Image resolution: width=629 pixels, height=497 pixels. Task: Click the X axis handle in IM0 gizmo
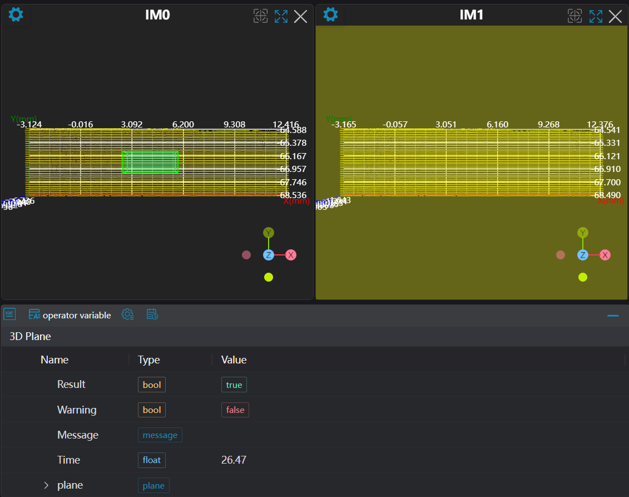[x=291, y=255]
